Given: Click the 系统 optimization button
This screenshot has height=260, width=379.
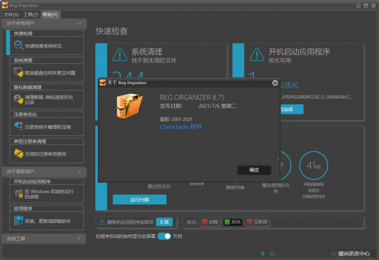Looking at the screenshot, I should (232, 222).
